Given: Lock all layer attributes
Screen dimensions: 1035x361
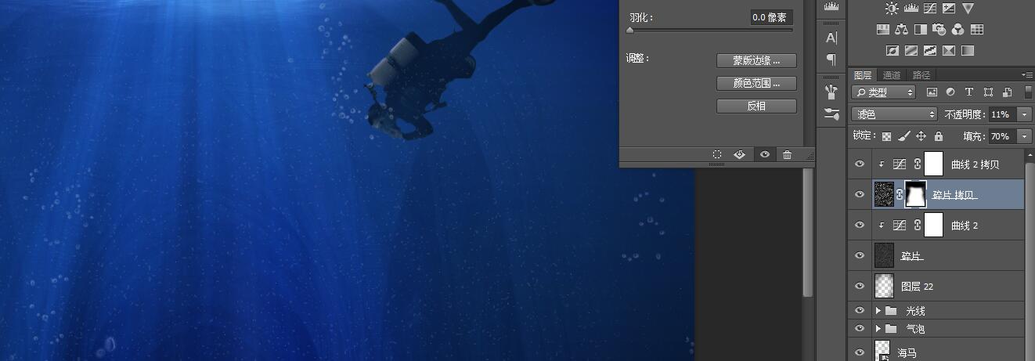Looking at the screenshot, I should click(938, 136).
